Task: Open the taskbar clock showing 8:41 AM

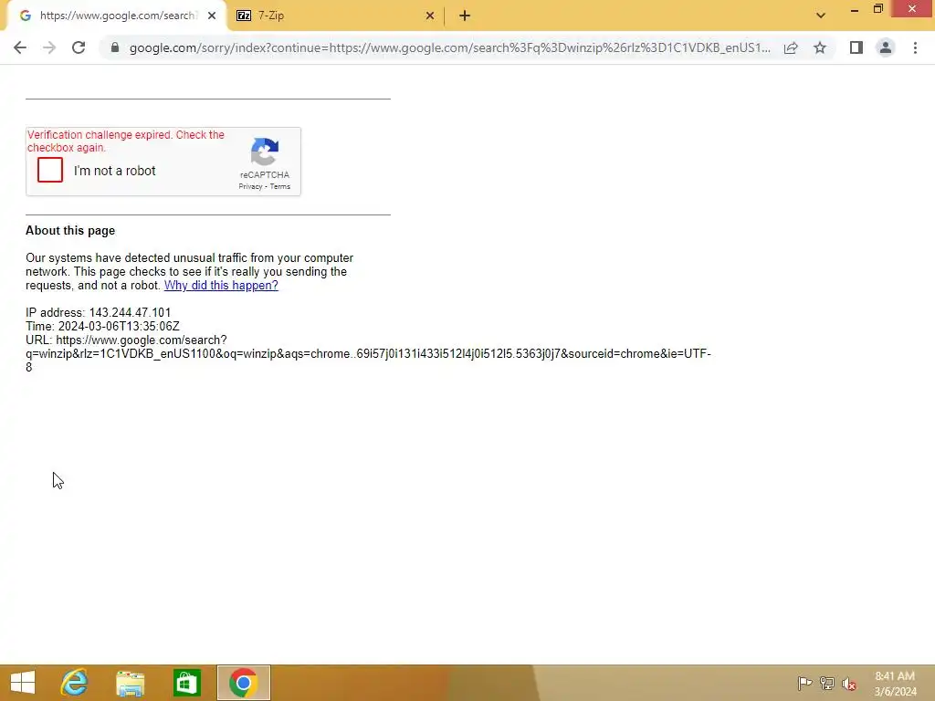Action: (x=895, y=683)
